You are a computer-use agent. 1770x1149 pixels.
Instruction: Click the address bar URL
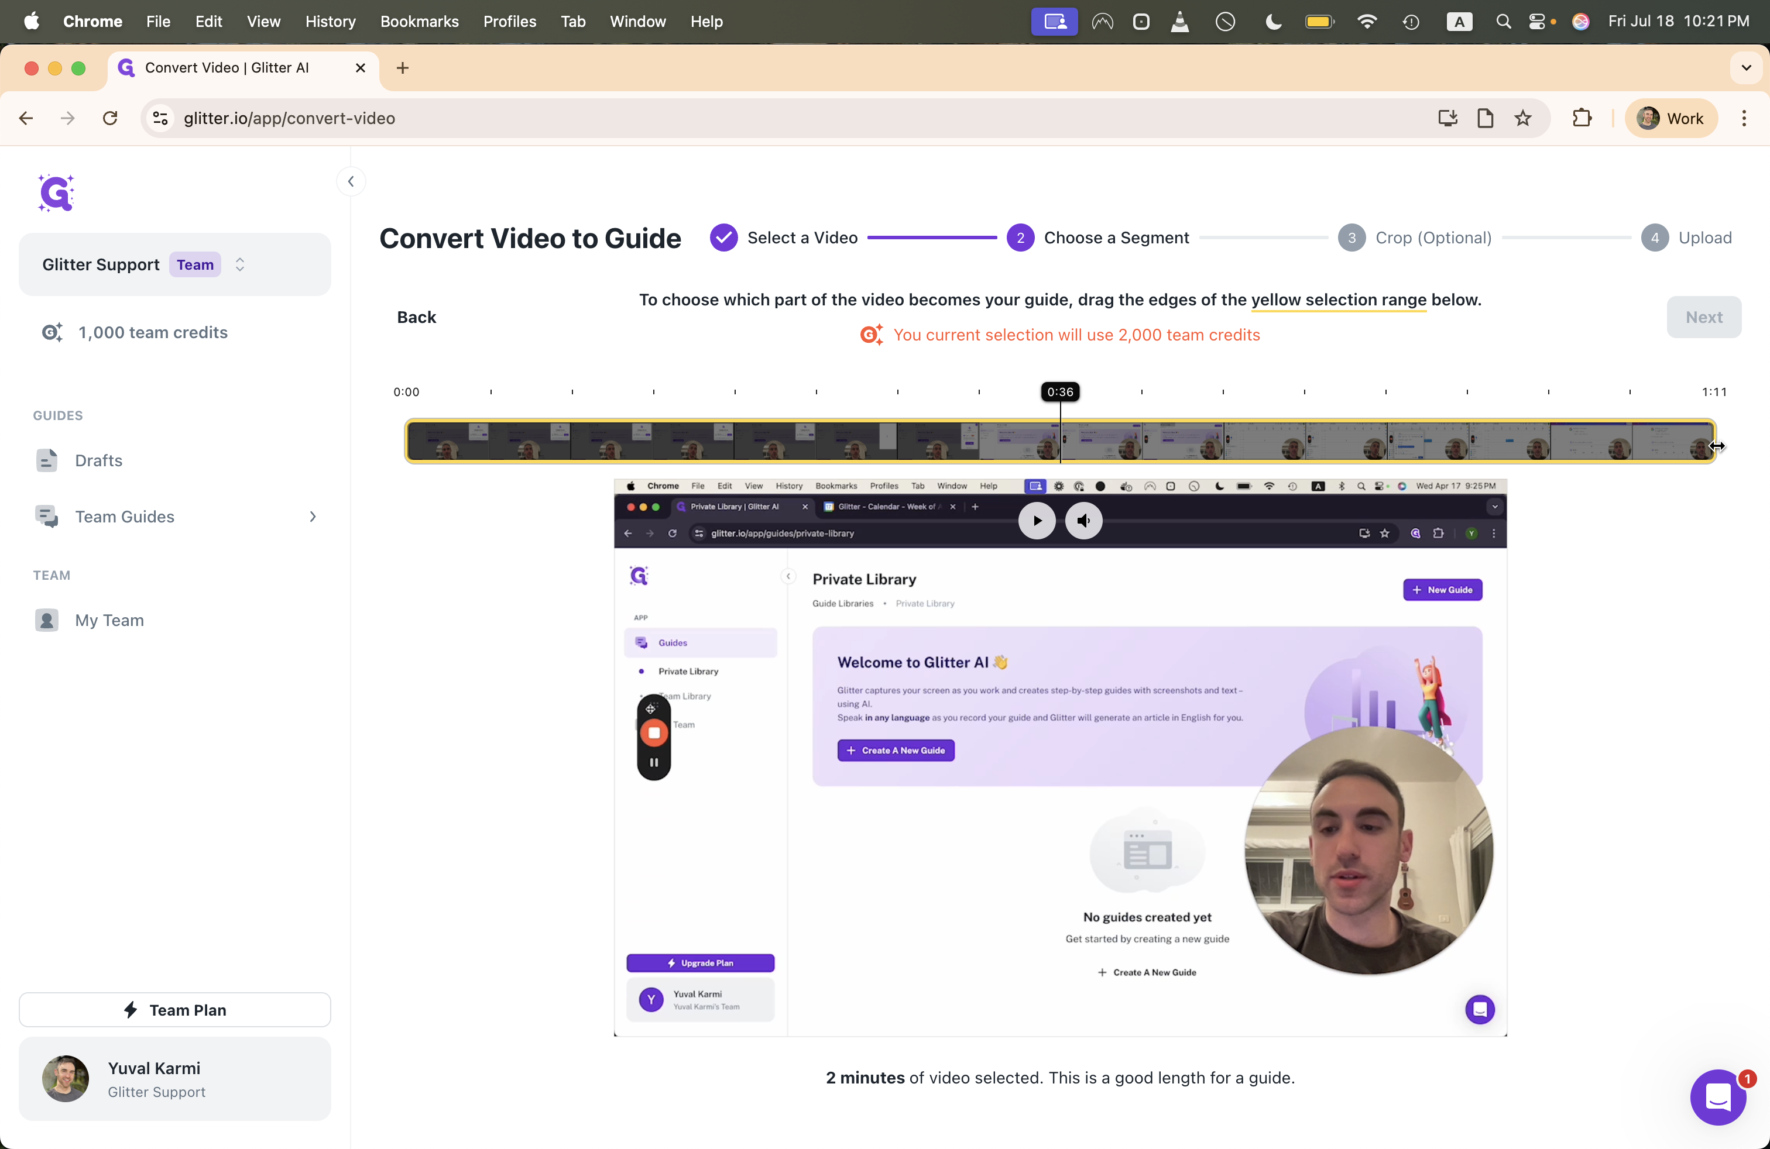click(x=289, y=118)
